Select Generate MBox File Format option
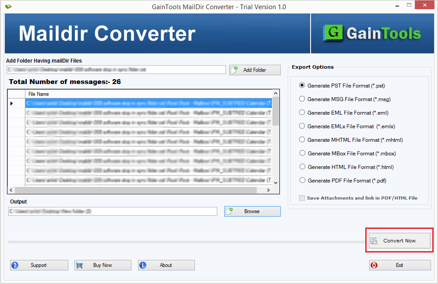 coord(348,154)
